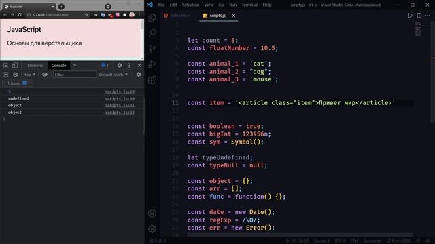The image size is (435, 244).
Task: Click the '1 Issue' link in console
Action: [18, 83]
